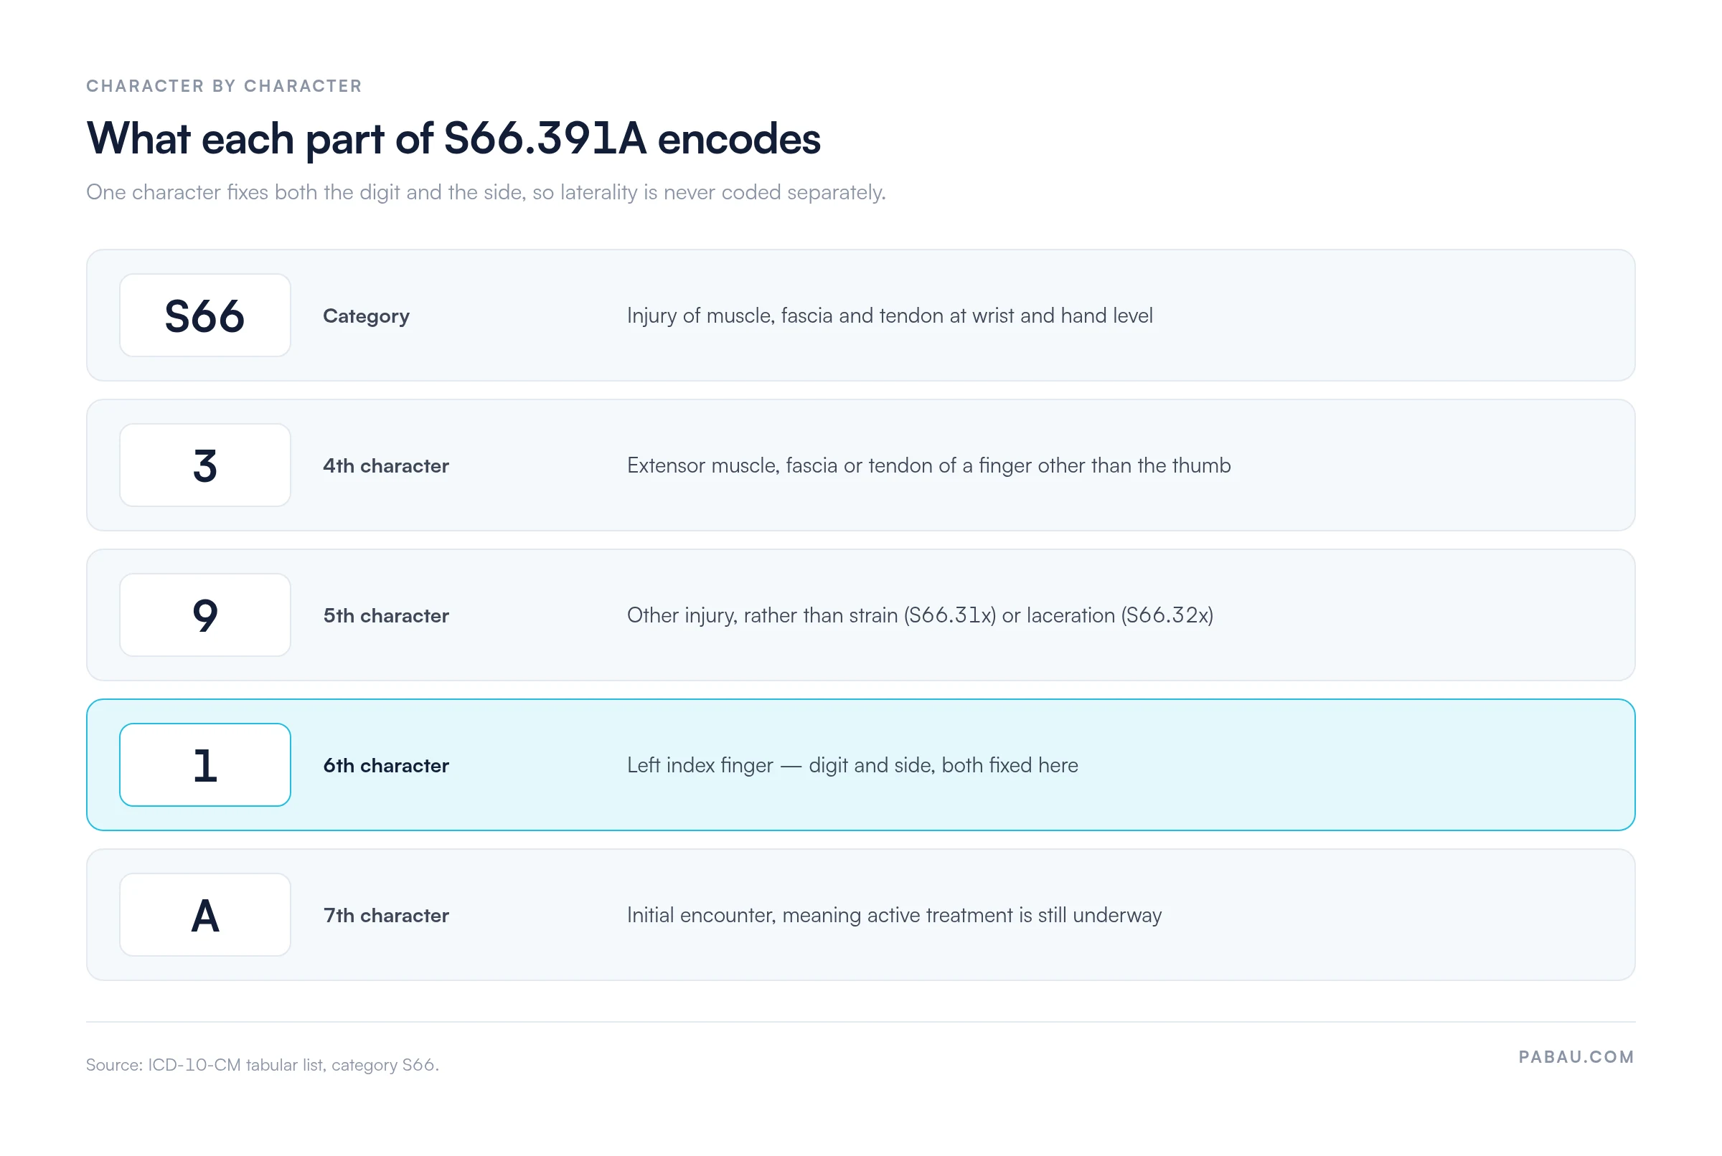Click the 'Other injury, rather than strain' description
This screenshot has height=1156, width=1722.
tap(920, 615)
